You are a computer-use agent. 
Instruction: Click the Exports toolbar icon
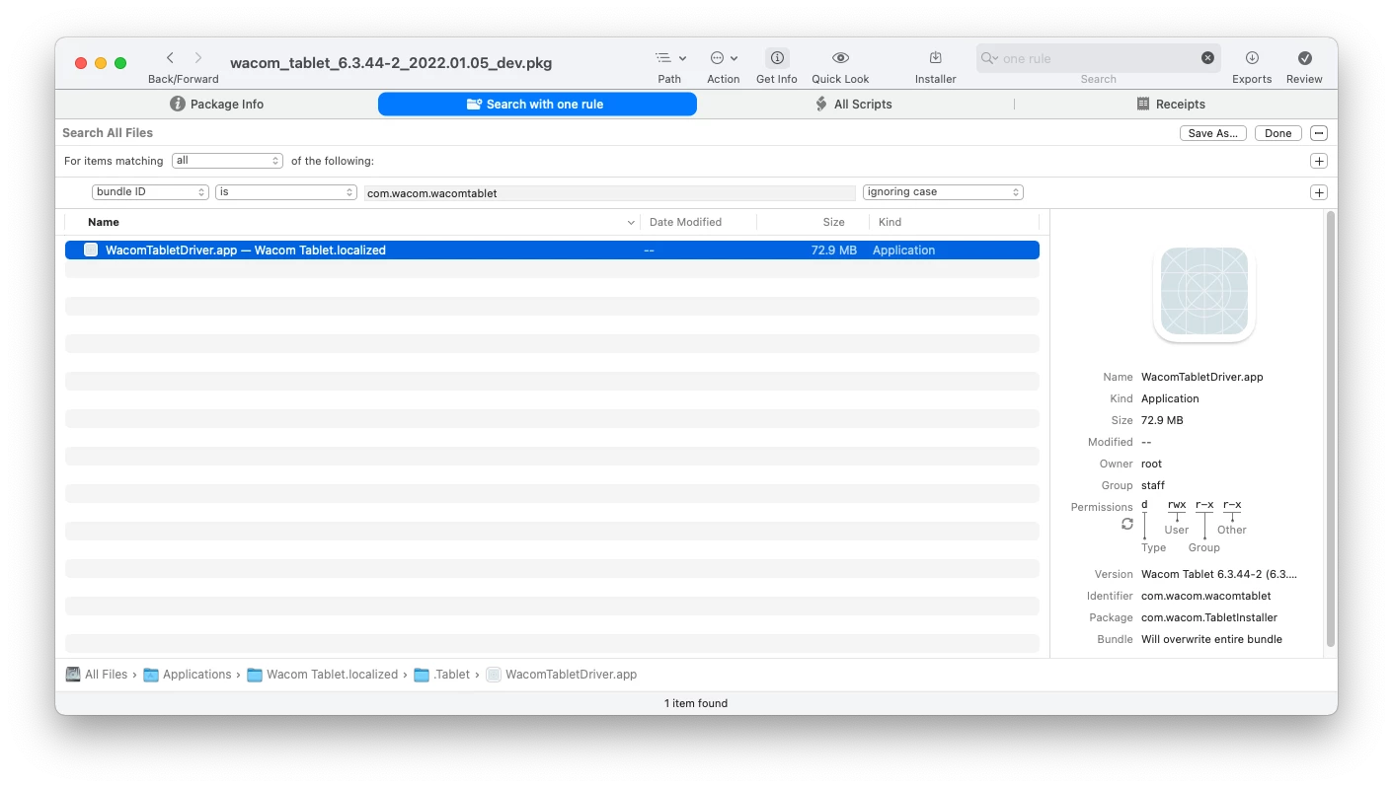click(1252, 58)
